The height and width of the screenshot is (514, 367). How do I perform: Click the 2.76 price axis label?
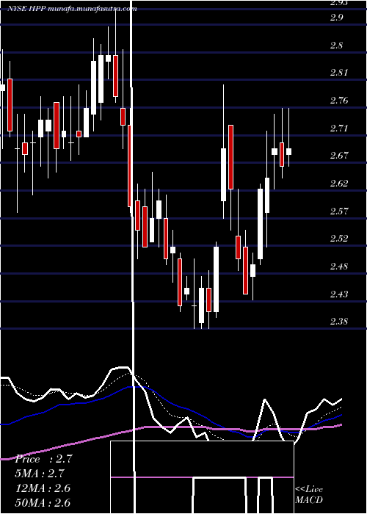click(339, 101)
